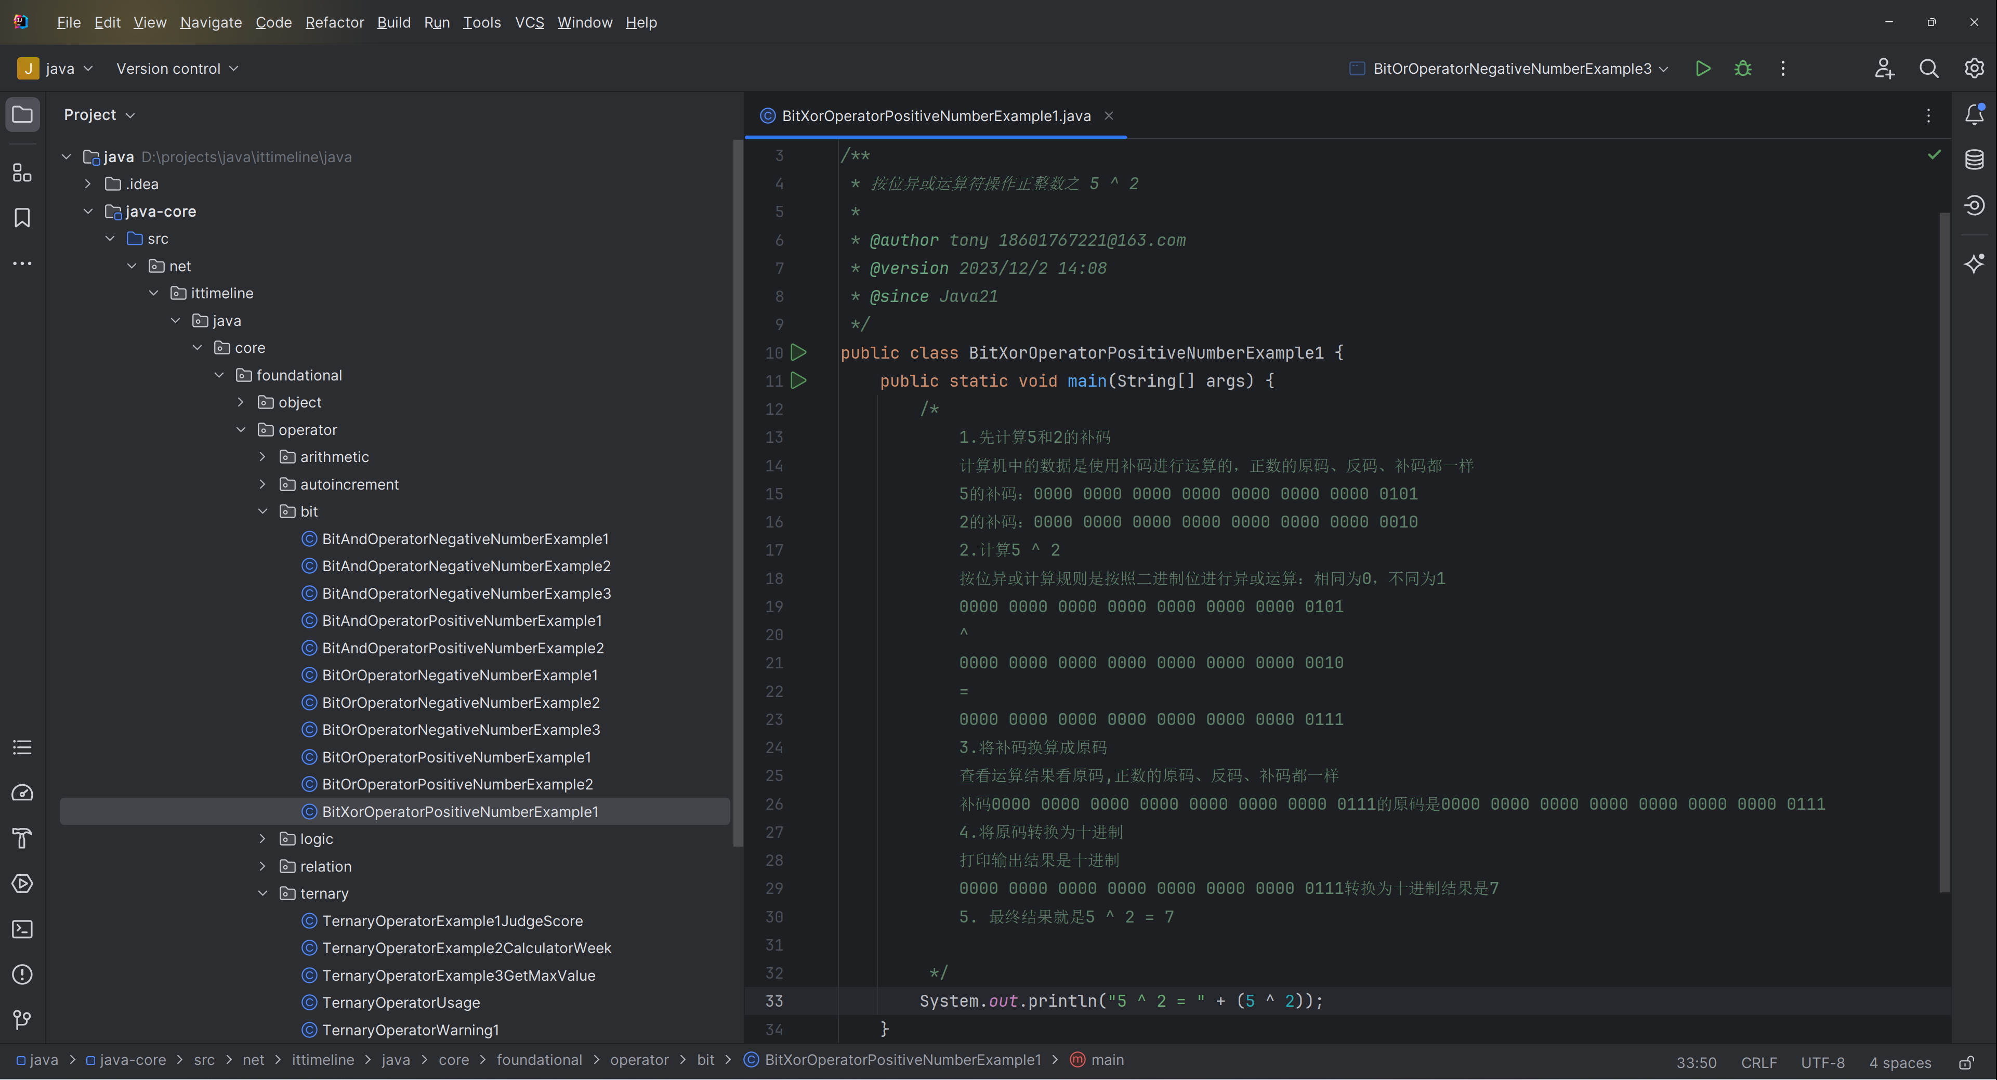
Task: Open More Actions ellipsis next to the Debug icon
Action: tap(1783, 68)
